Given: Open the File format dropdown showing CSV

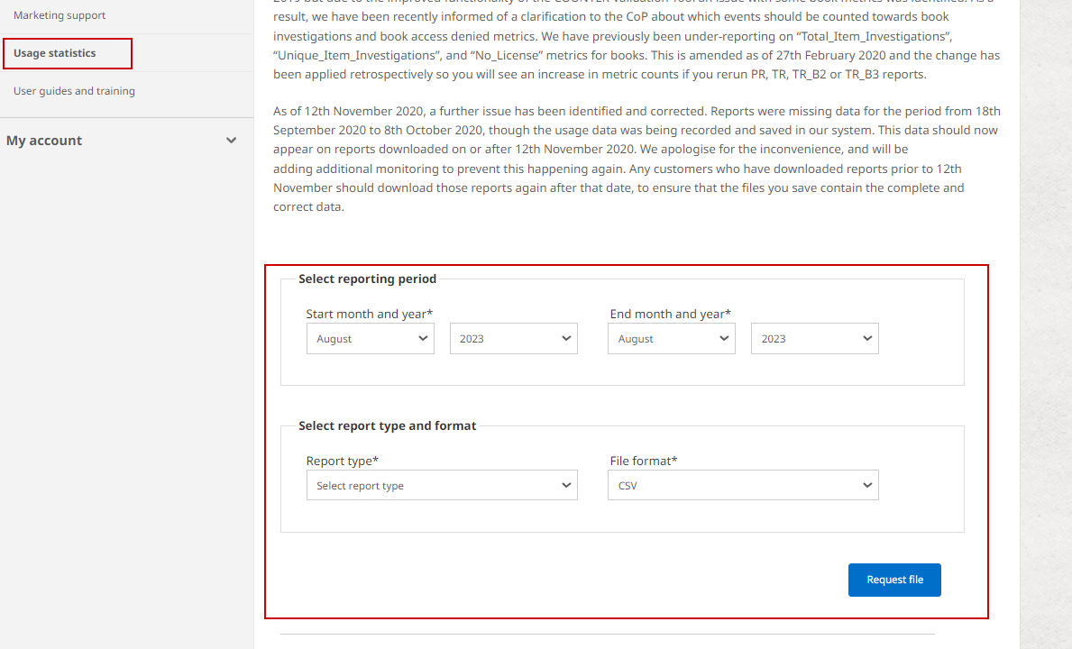Looking at the screenshot, I should coord(743,485).
